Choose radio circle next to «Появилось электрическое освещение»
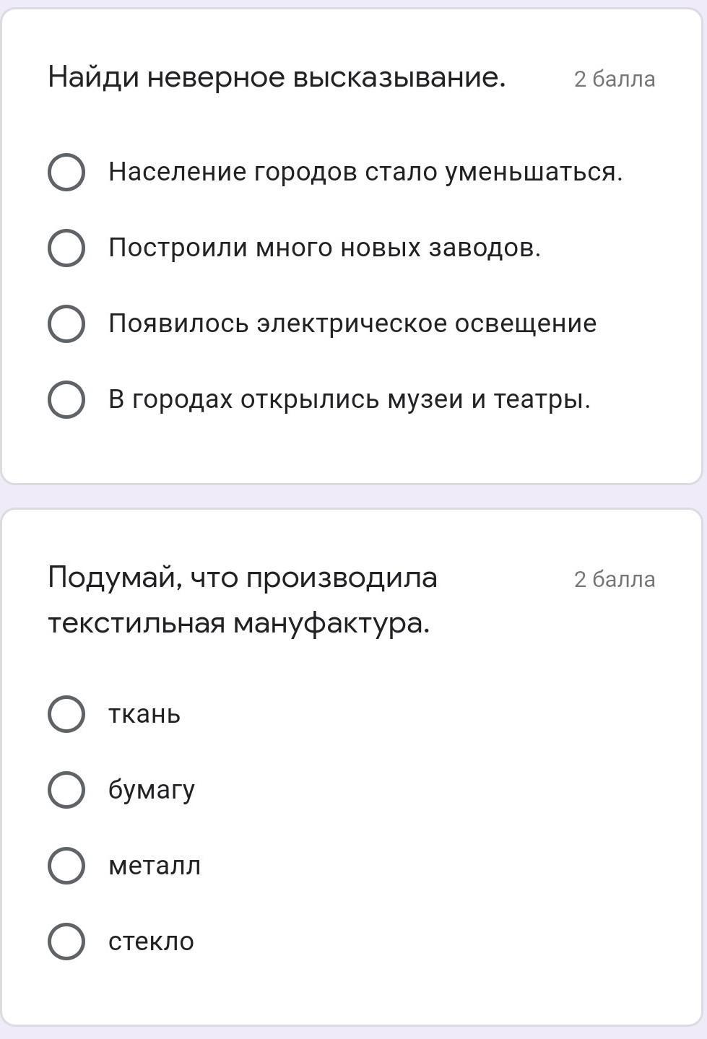 tap(66, 323)
